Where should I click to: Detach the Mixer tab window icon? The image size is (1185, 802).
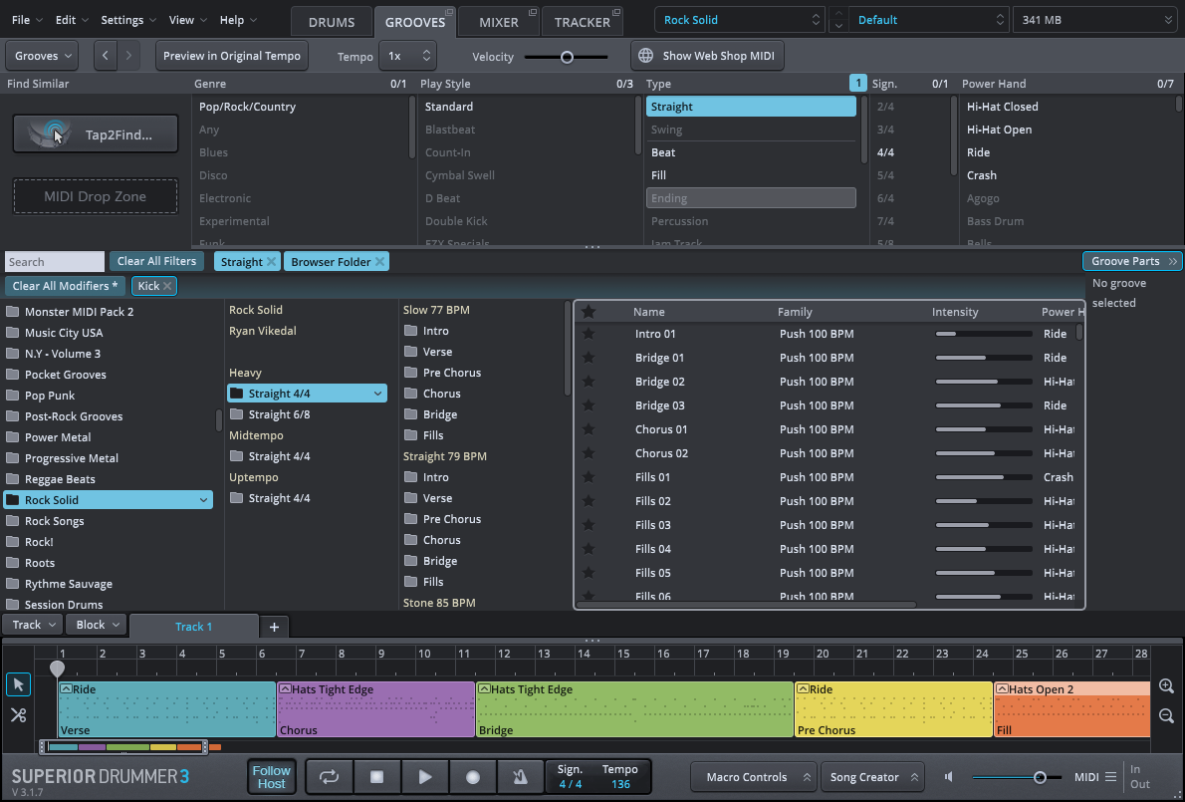[532, 12]
